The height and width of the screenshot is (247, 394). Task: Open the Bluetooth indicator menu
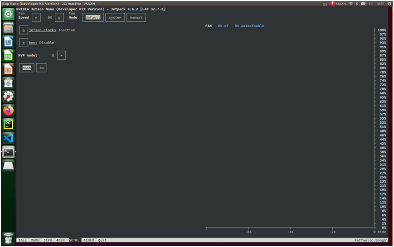[x=357, y=4]
